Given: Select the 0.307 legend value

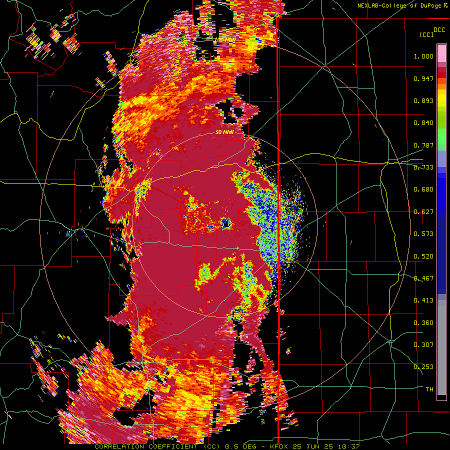Looking at the screenshot, I should click(423, 345).
